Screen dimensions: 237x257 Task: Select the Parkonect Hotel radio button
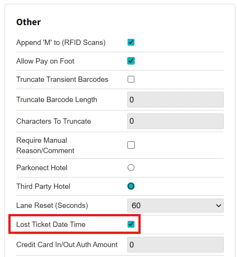(131, 168)
